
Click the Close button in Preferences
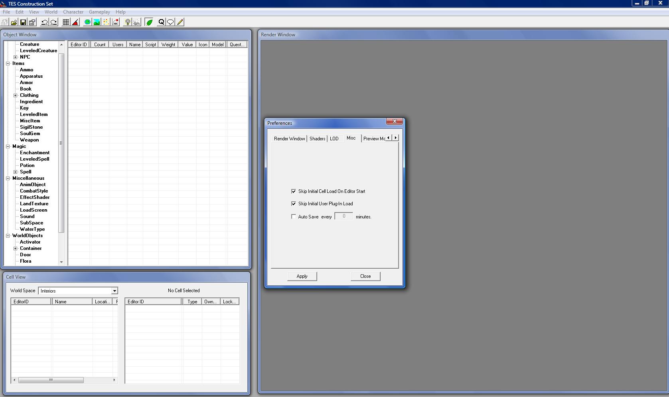coord(365,276)
